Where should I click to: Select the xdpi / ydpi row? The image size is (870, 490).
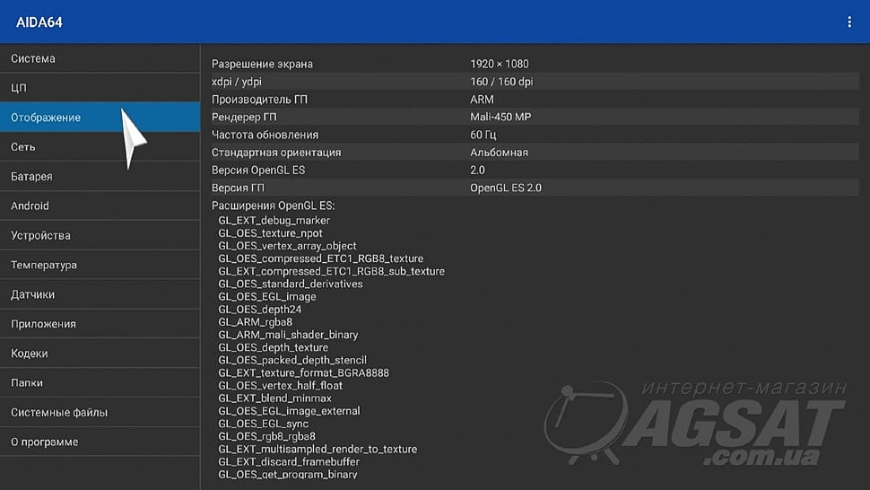click(x=535, y=82)
